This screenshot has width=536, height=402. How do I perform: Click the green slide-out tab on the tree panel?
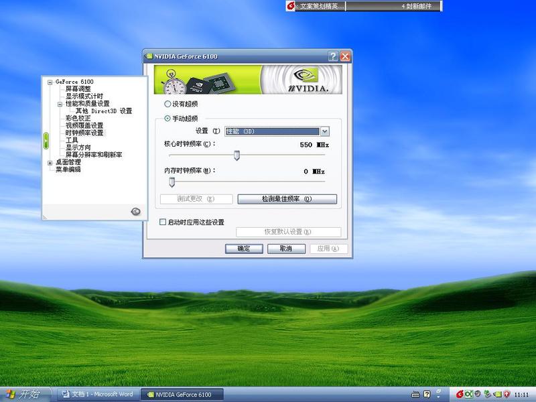[x=46, y=141]
